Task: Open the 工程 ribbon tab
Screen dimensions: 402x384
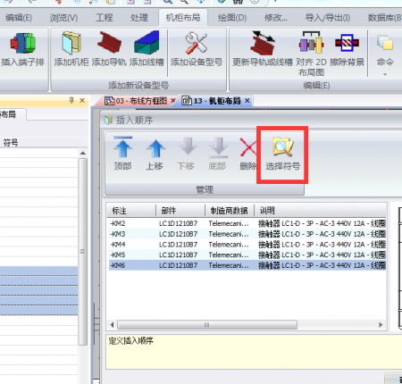Action: 104,18
